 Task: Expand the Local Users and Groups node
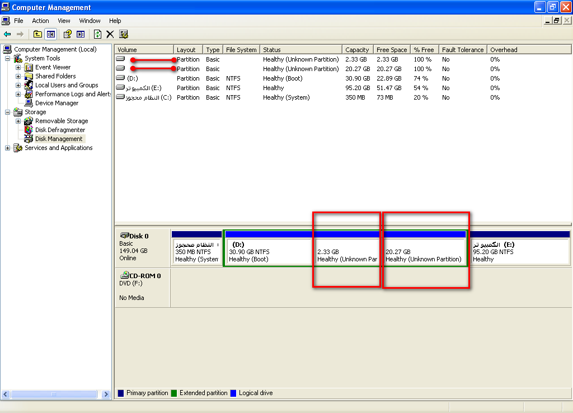pyautogui.click(x=18, y=85)
